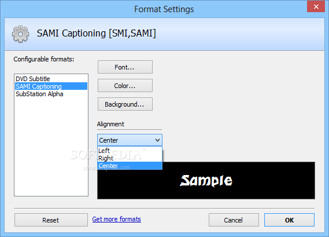Select SAMI Captioning format
329x237 pixels.
(51, 86)
